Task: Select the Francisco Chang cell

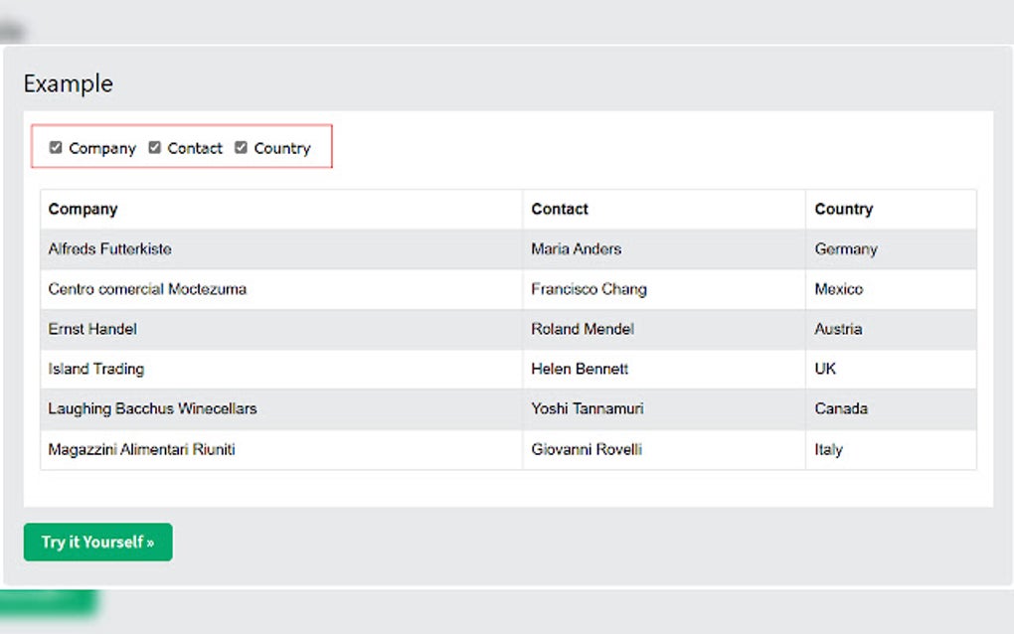Action: [x=589, y=289]
